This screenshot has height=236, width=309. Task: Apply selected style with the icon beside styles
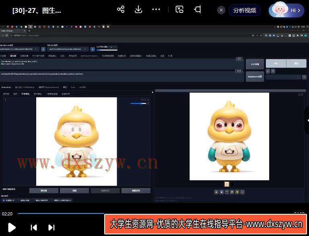pos(305,77)
